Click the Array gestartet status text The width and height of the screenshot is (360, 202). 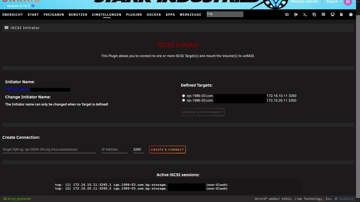pyautogui.click(x=19, y=198)
